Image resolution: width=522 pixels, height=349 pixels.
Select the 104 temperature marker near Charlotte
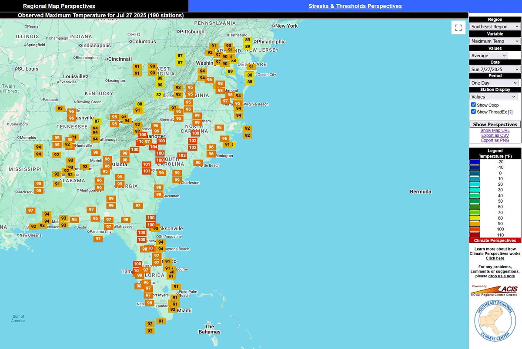point(154,147)
